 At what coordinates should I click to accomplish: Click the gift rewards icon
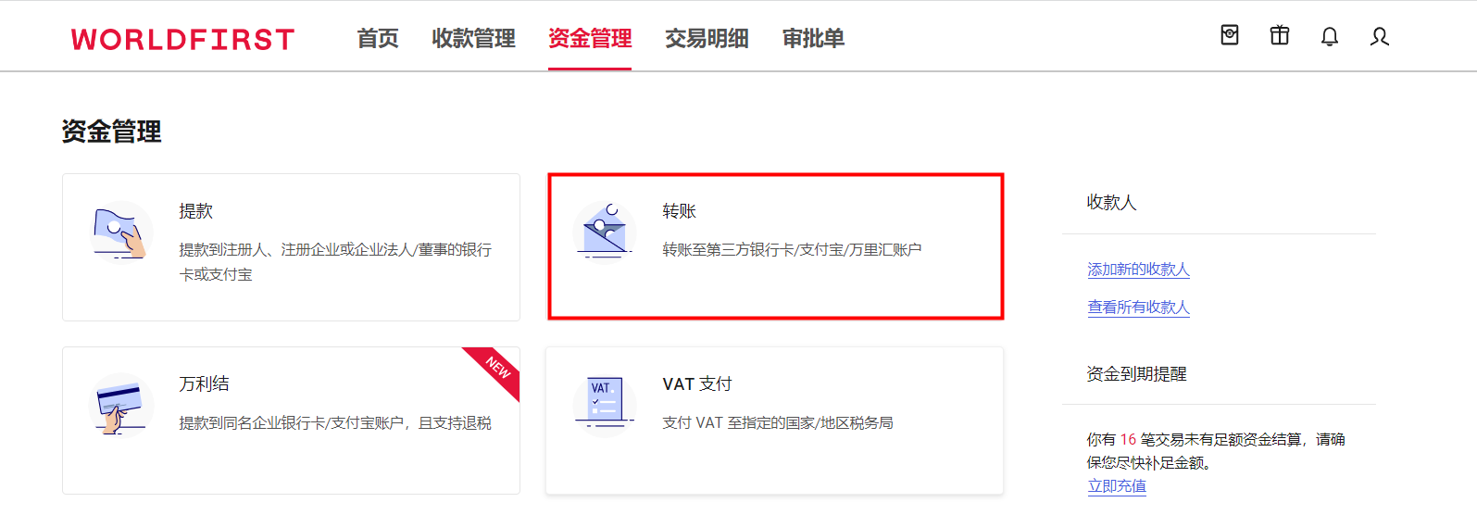click(1280, 35)
